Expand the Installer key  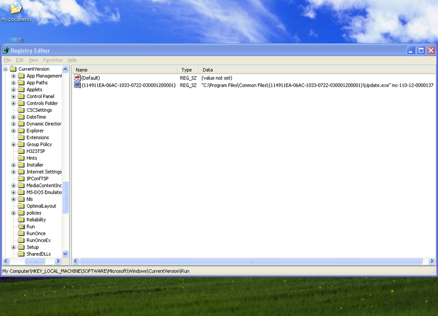13,165
